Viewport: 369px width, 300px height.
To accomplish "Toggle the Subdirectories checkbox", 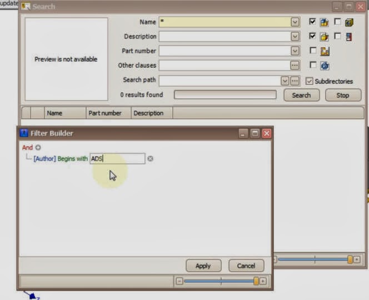I will coord(309,81).
